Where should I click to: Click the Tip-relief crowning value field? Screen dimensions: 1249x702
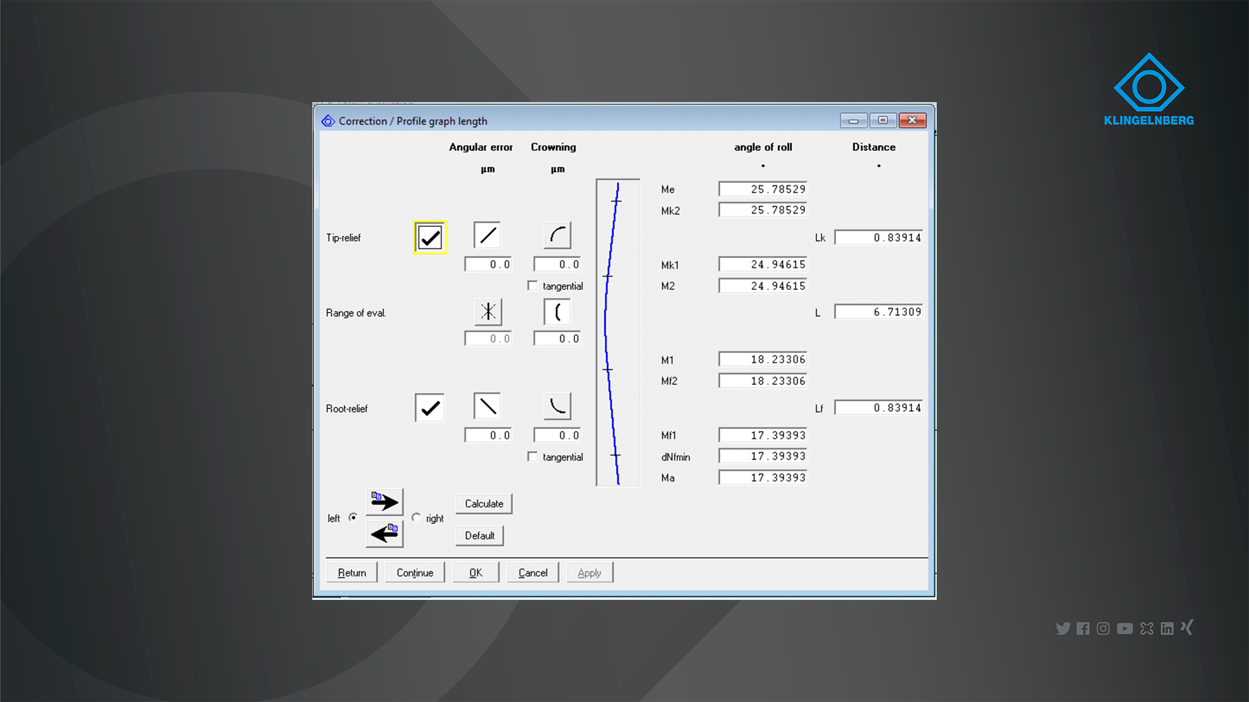pyautogui.click(x=557, y=265)
